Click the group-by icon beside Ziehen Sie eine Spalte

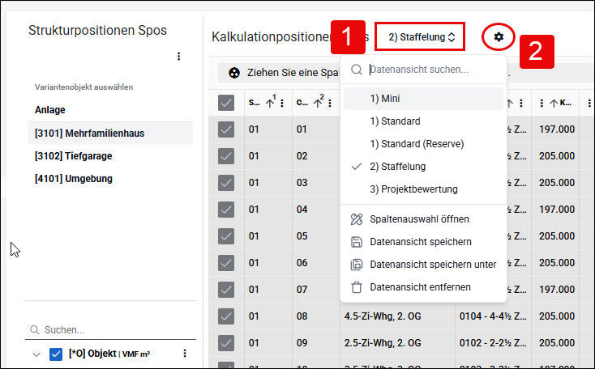234,73
